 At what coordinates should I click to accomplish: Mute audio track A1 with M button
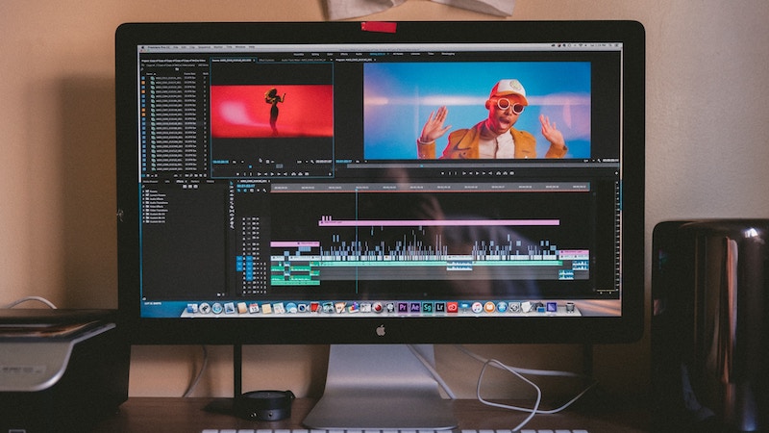260,265
